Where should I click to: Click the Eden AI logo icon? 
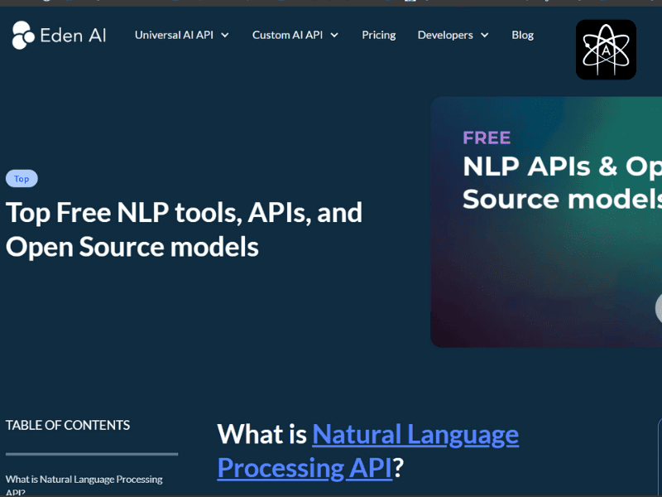(x=22, y=35)
